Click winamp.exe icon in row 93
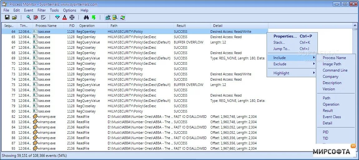This screenshot has width=359, height=160. click(35, 148)
